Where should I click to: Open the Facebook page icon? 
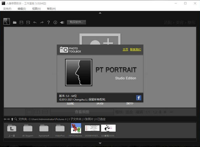tap(139, 98)
